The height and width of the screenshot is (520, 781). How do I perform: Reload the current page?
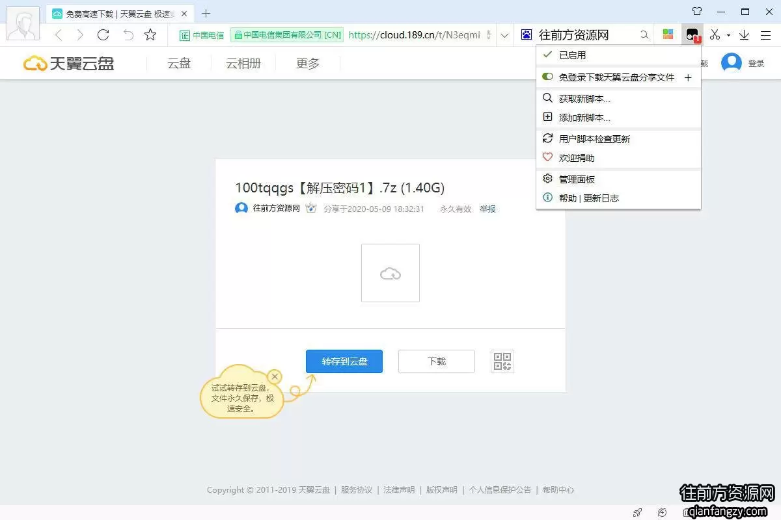103,35
